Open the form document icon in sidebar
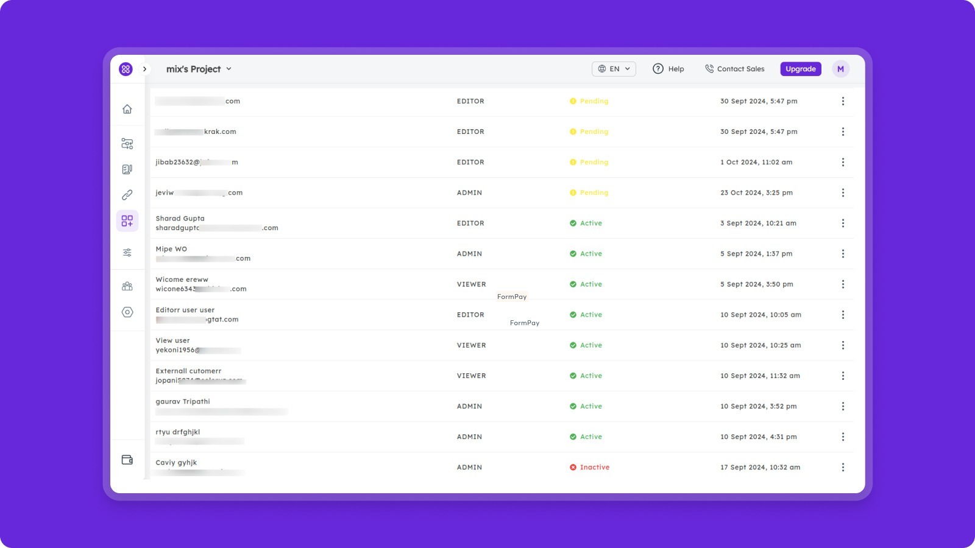 (x=127, y=169)
